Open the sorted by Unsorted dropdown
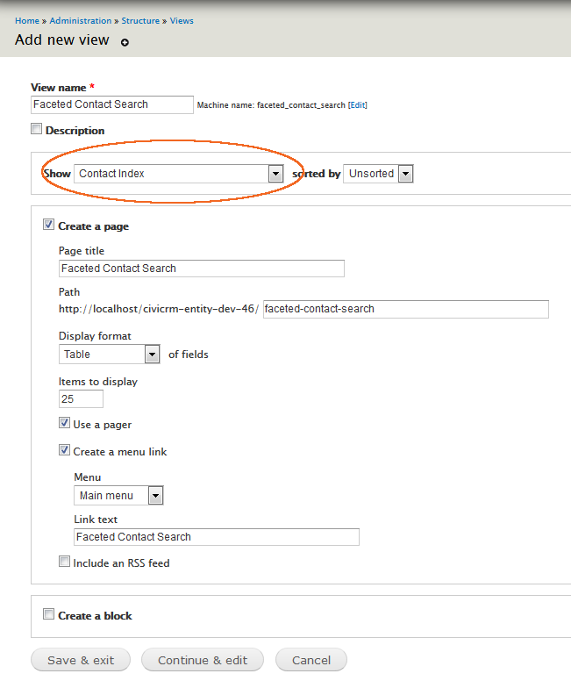Screen dimensions: 571x688 pos(378,174)
